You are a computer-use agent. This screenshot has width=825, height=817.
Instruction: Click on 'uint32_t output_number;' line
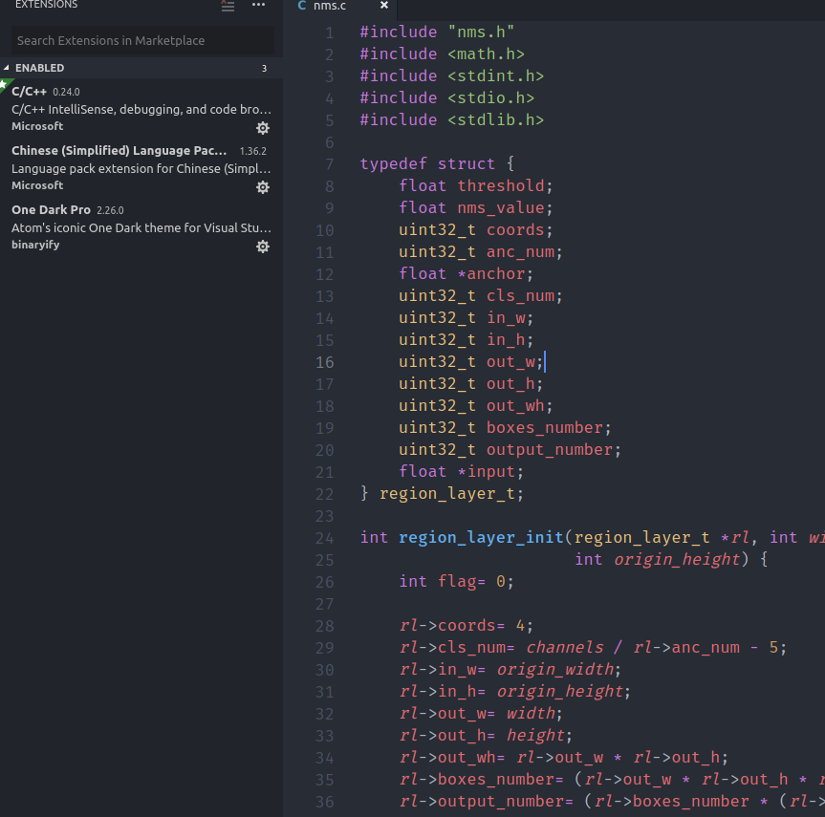(x=510, y=450)
